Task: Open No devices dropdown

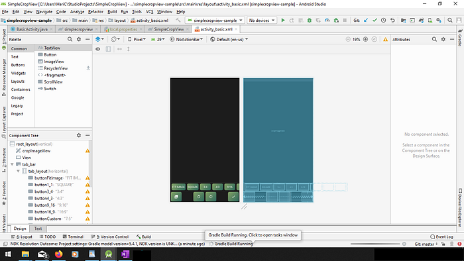Action: pos(262,21)
